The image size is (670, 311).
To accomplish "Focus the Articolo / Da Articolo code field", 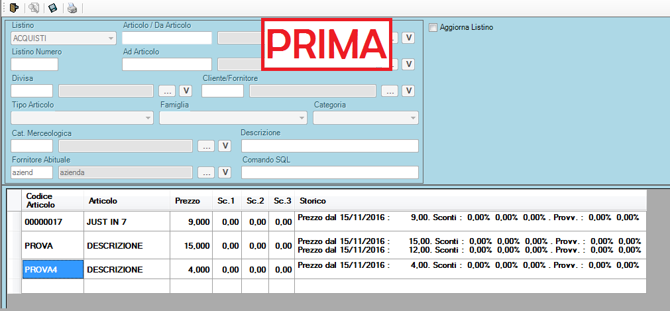I will (x=167, y=38).
